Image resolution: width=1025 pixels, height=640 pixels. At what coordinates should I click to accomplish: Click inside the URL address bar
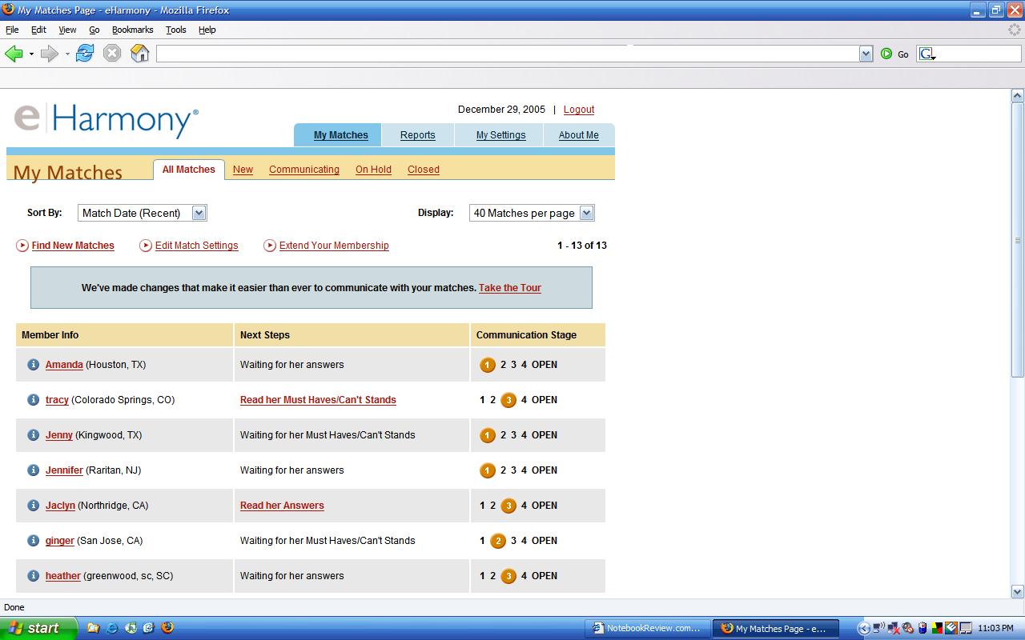click(x=508, y=54)
